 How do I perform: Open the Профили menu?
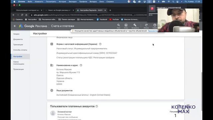point(83,2)
